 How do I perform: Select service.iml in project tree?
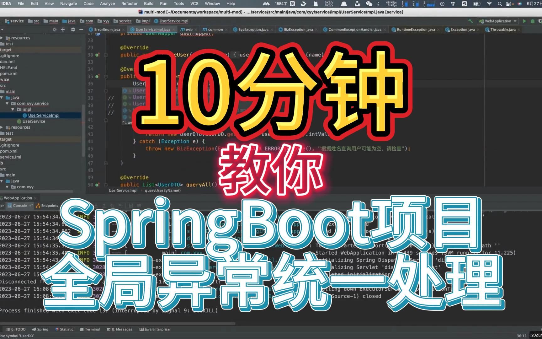(x=11, y=157)
